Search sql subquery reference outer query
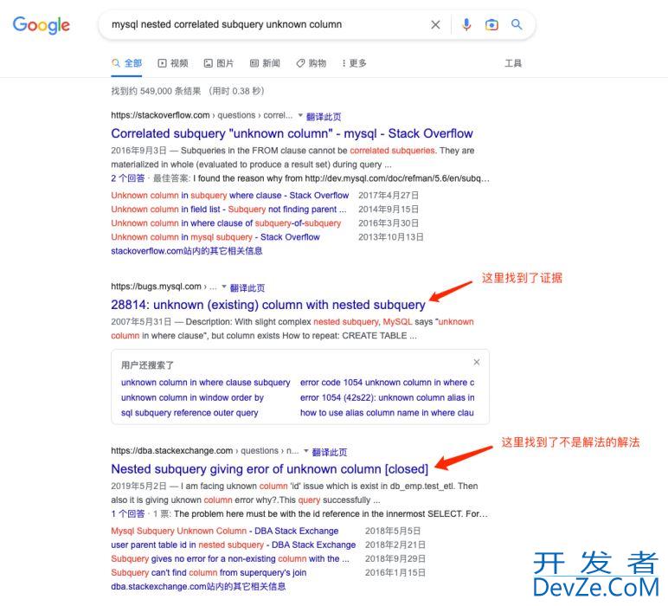 (x=189, y=413)
